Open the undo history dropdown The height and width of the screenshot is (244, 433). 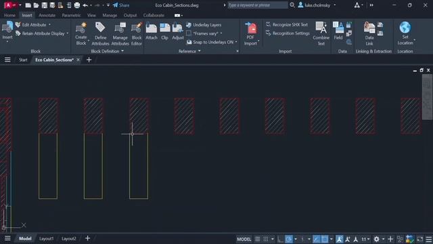tap(91, 5)
